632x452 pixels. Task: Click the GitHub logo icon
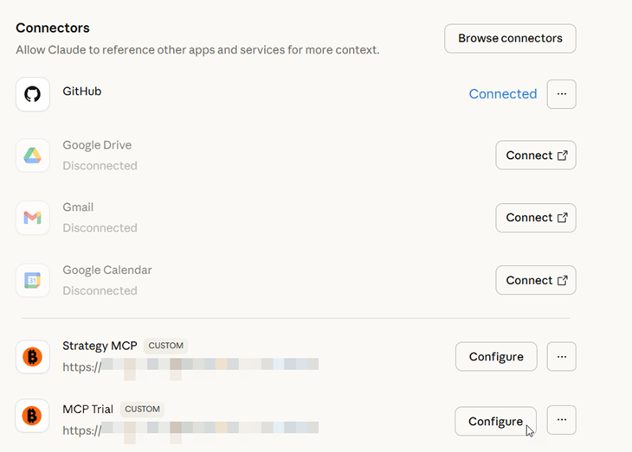point(32,94)
